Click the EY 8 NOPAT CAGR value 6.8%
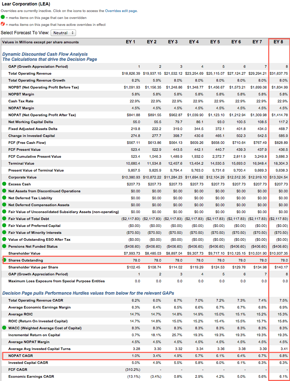The image size is (290, 381). click(283, 356)
